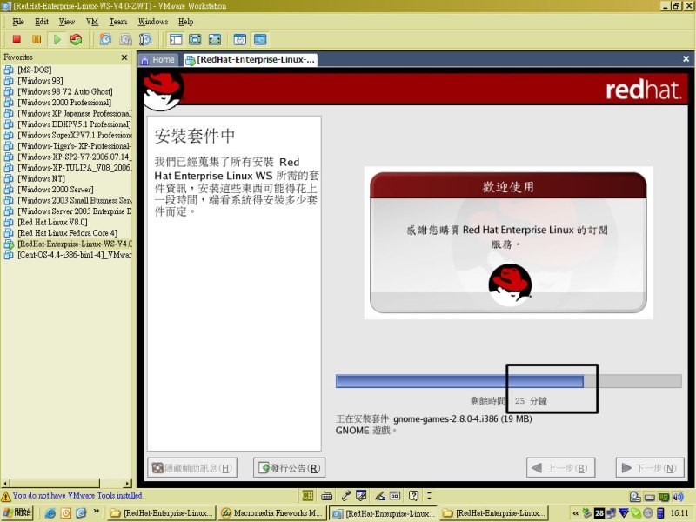Open the Windows menu
The width and height of the screenshot is (696, 522).
153,22
